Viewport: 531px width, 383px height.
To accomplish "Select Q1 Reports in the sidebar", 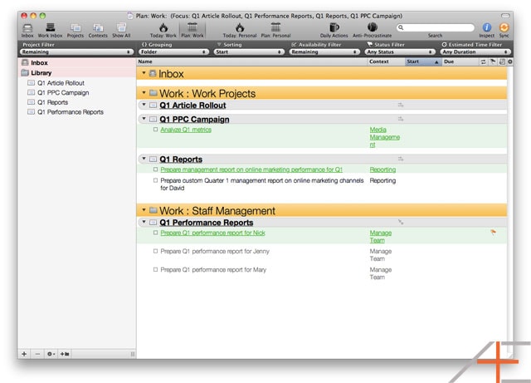I will [77, 102].
